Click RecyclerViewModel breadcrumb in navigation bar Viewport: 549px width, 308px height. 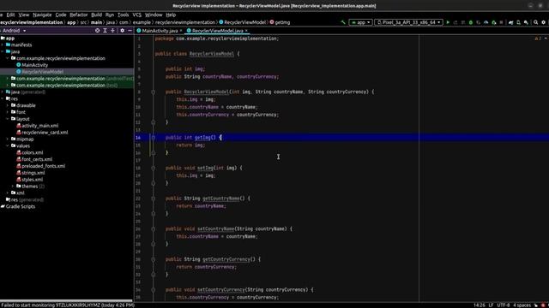(x=244, y=22)
